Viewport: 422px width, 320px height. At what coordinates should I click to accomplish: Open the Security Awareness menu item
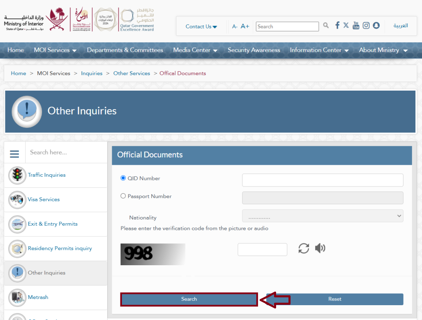[253, 50]
